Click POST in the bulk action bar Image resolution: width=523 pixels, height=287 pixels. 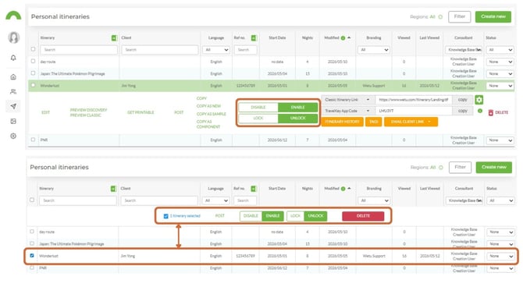pos(220,216)
